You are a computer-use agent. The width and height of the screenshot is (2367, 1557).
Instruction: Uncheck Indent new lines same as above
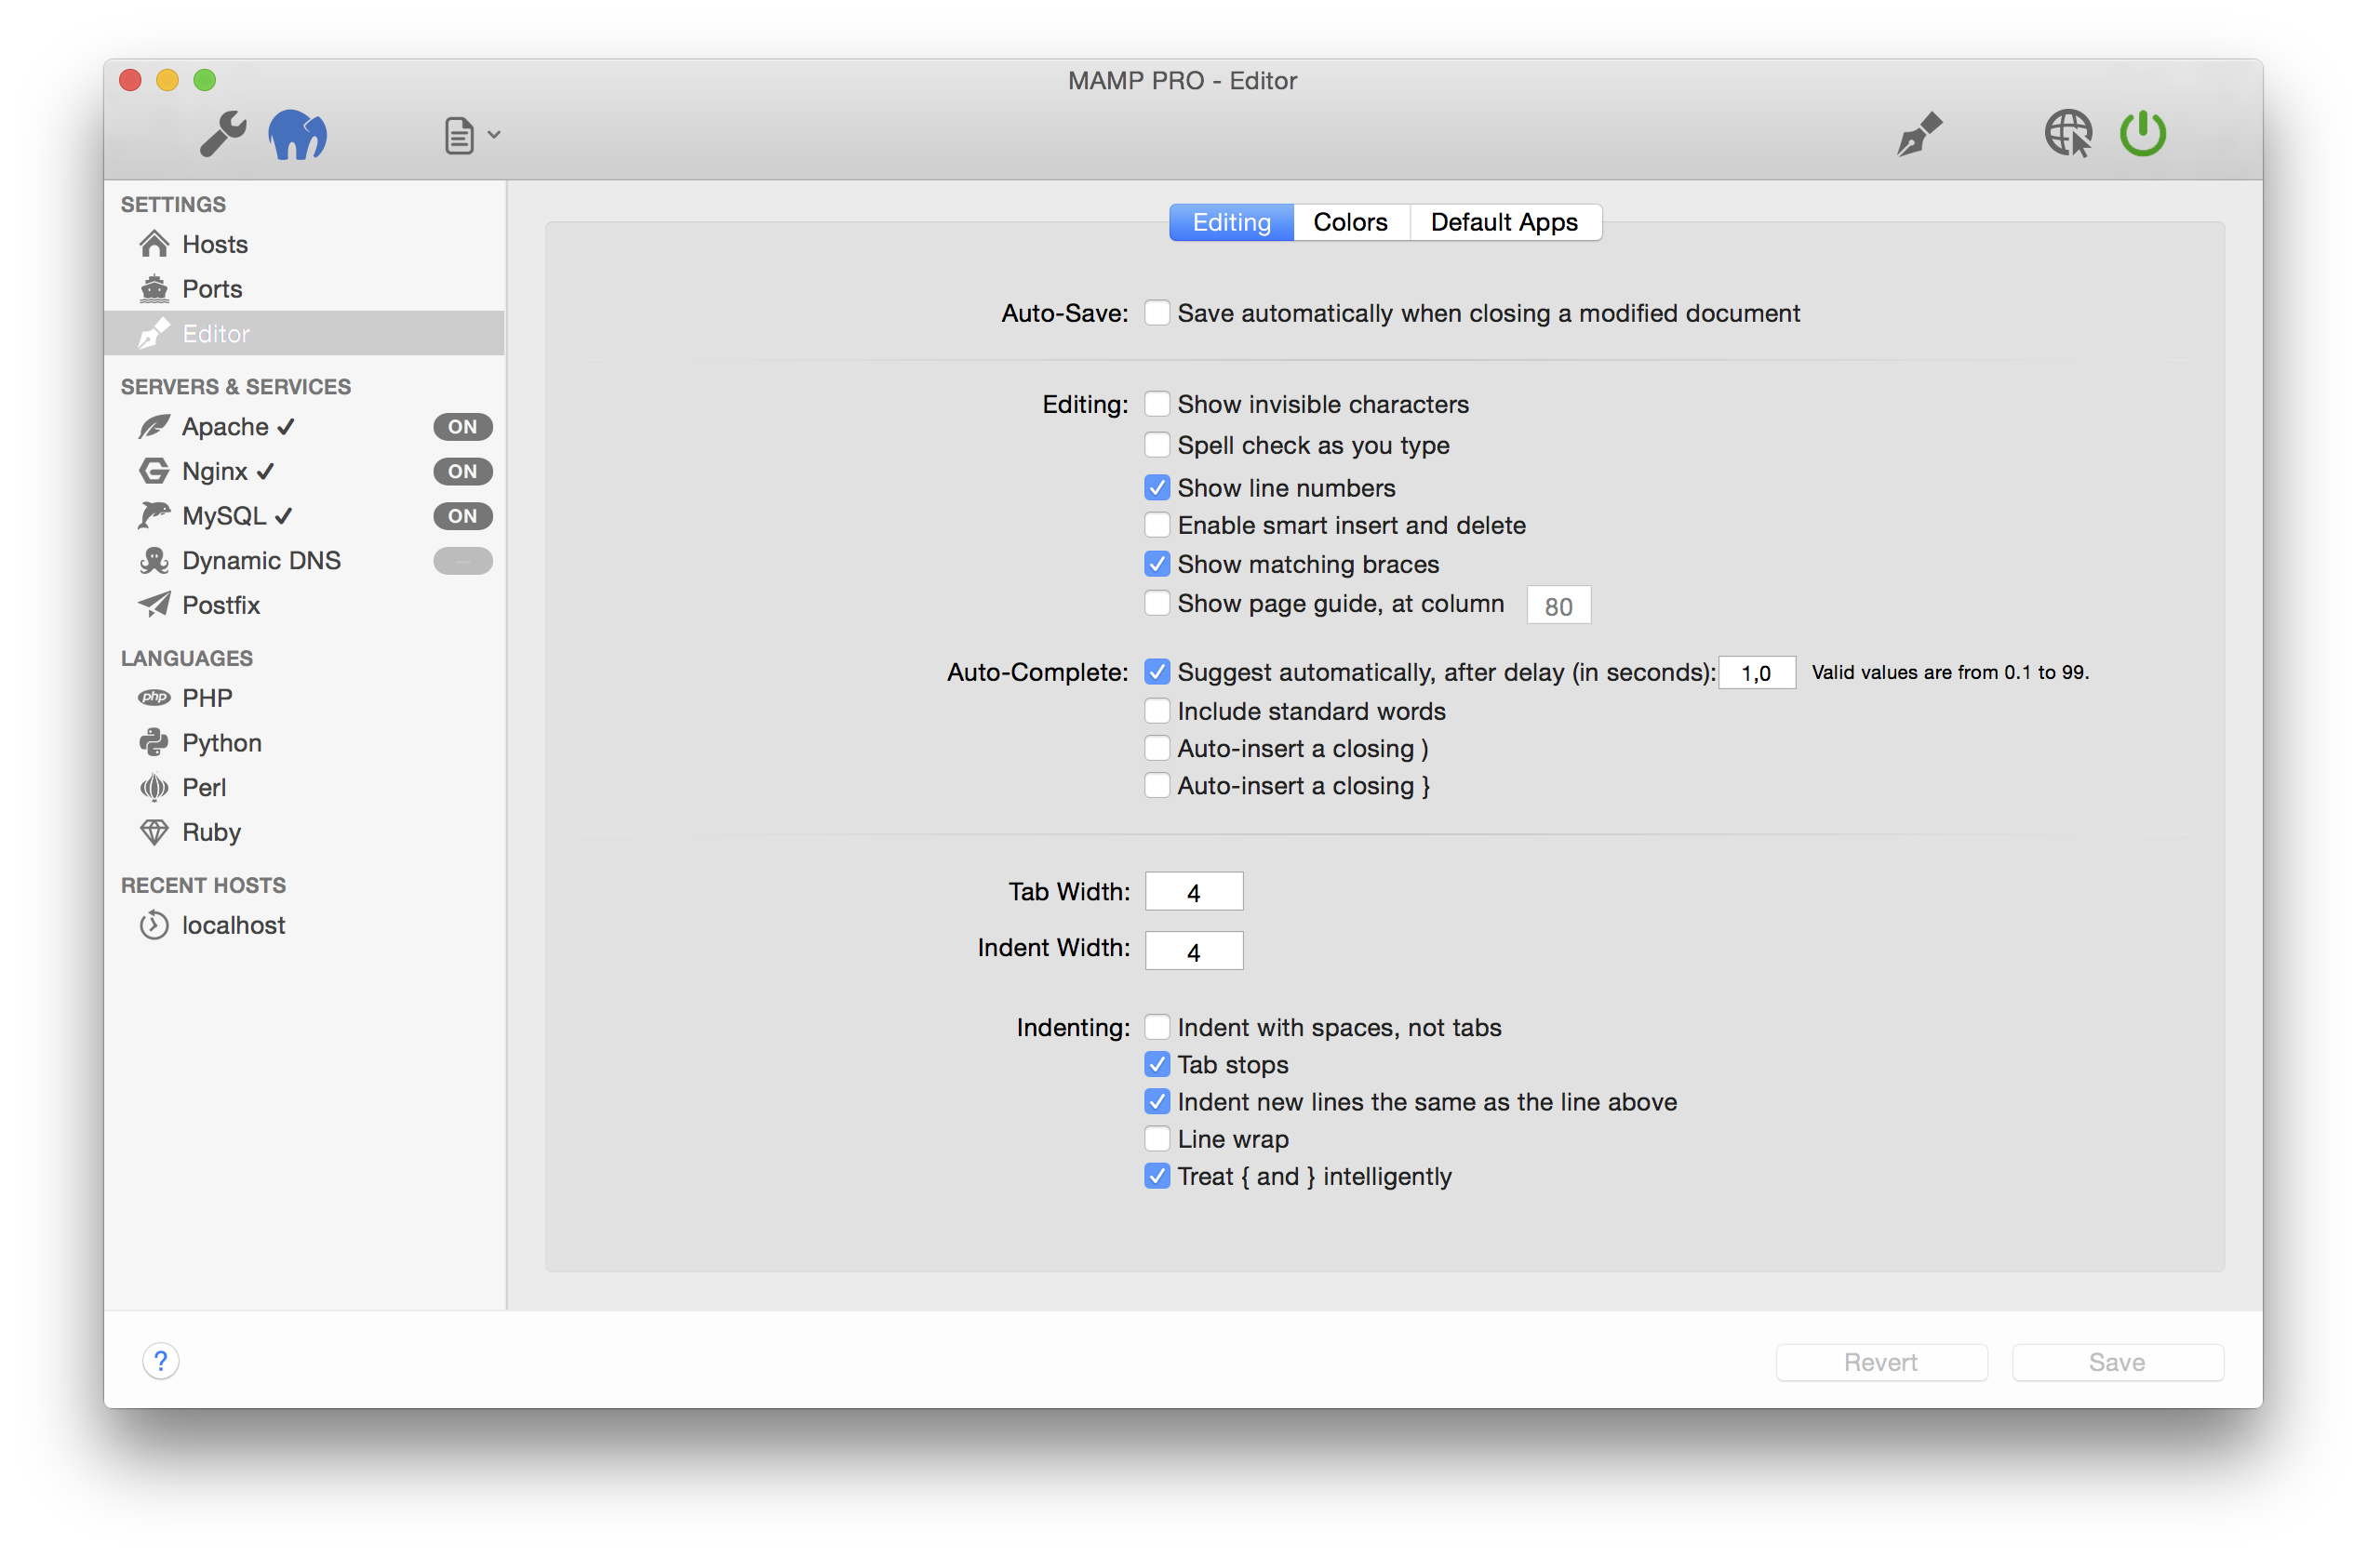point(1157,1101)
